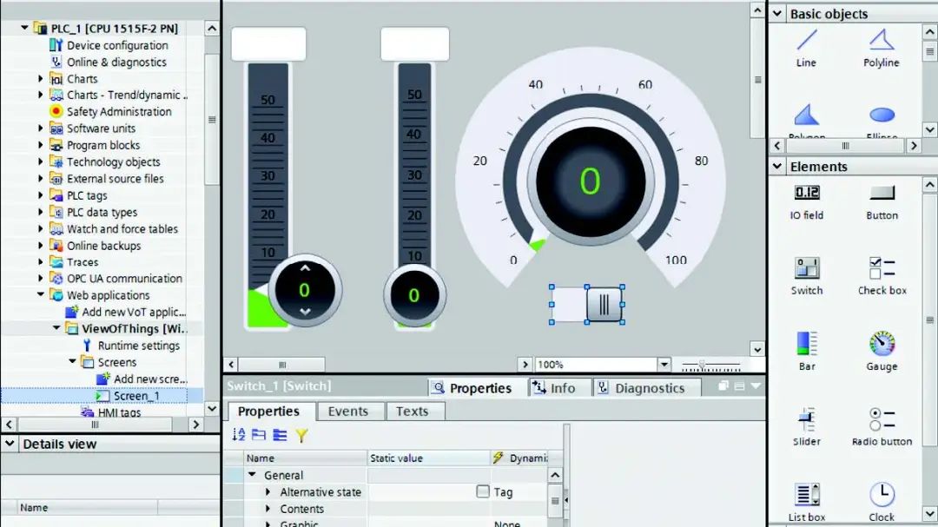This screenshot has height=527, width=938.
Task: Select the Line basic object
Action: click(806, 48)
